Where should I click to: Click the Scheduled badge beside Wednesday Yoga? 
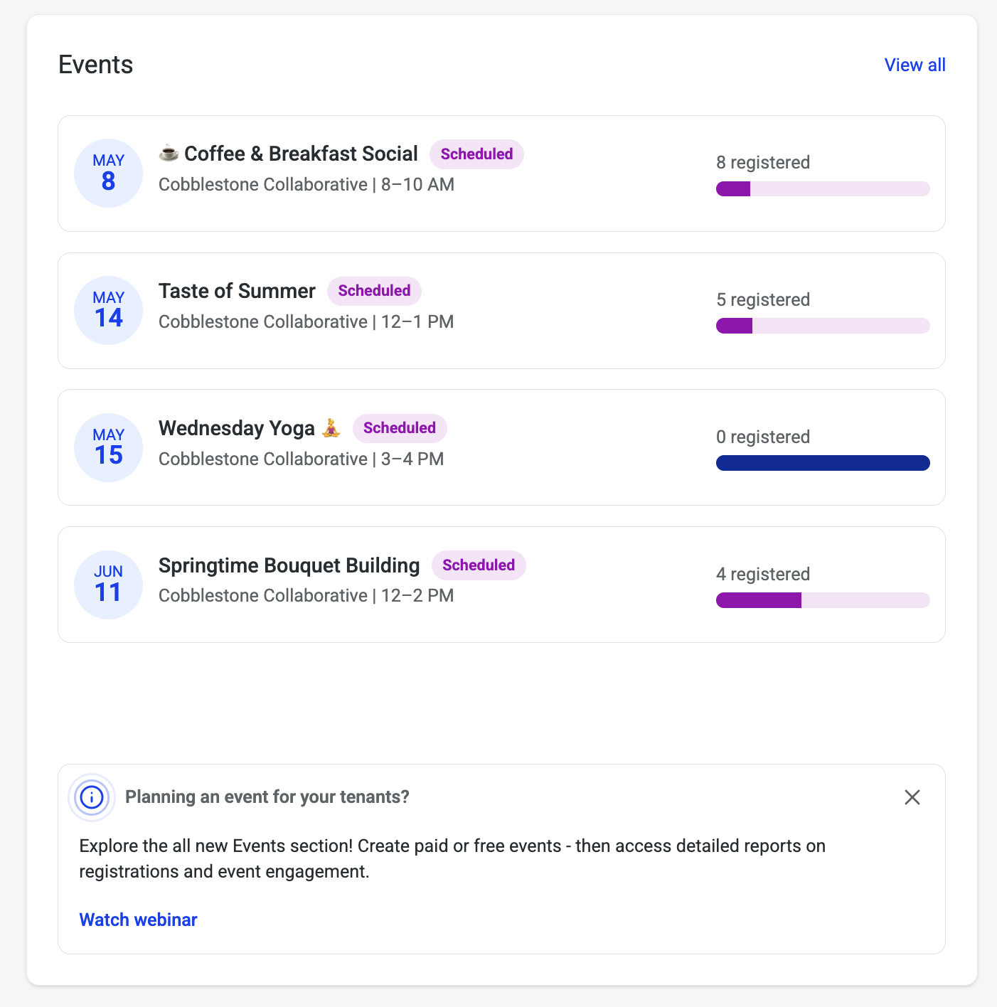[400, 428]
